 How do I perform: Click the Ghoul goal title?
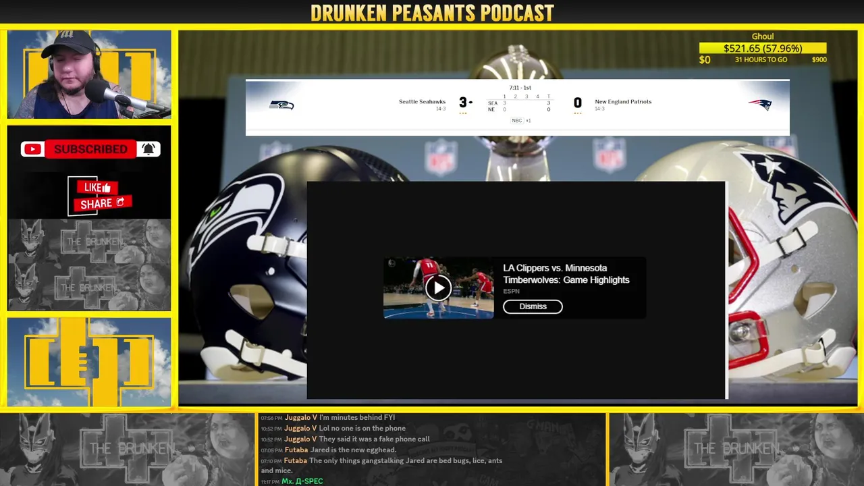763,36
